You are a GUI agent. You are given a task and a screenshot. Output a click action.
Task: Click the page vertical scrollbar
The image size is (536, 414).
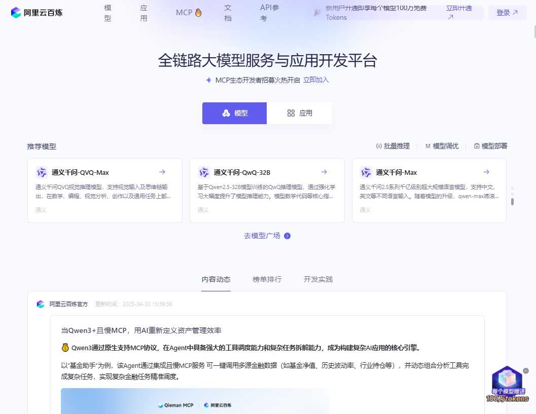[x=534, y=32]
